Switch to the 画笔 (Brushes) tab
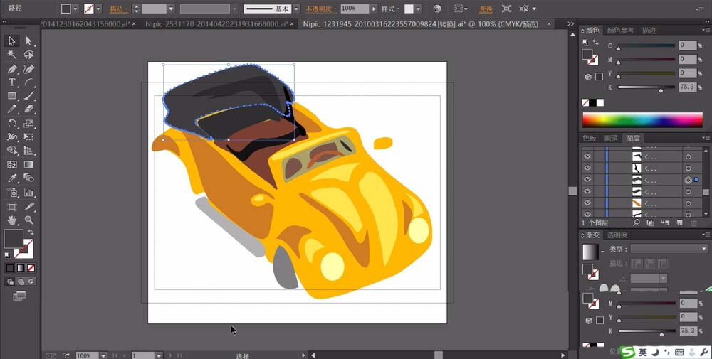Screen dimensions: 712x359 tap(610, 138)
